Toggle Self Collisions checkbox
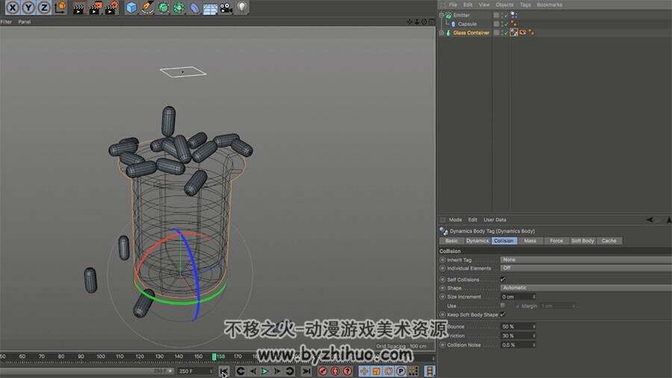Image resolution: width=672 pixels, height=378 pixels. pyautogui.click(x=503, y=279)
